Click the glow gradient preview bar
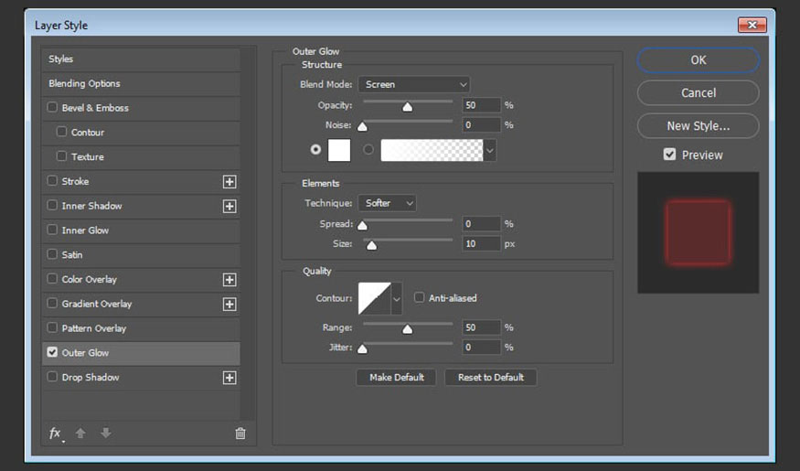 [432, 150]
